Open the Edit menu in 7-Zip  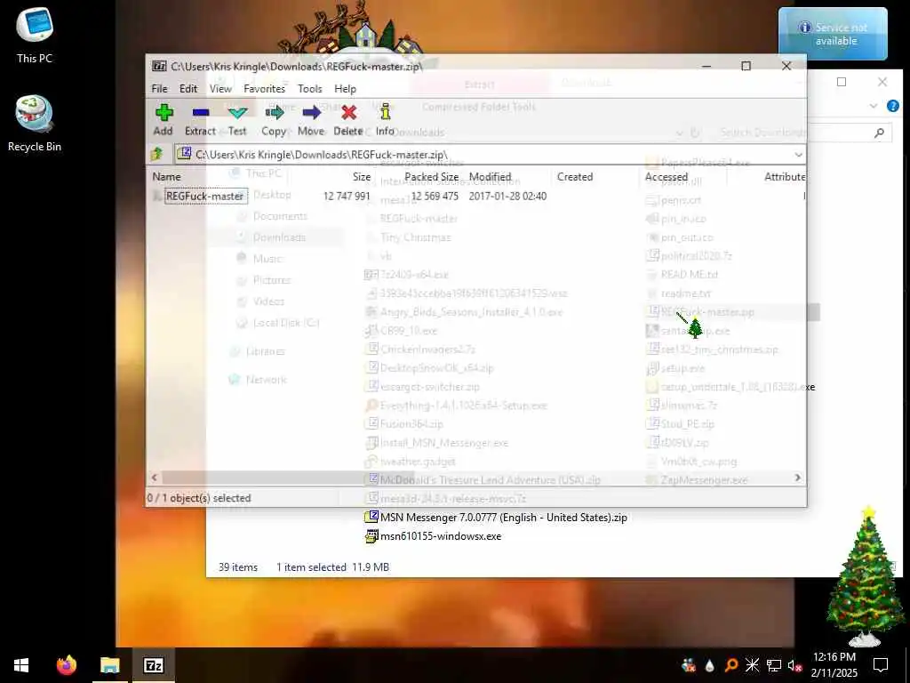coord(188,89)
